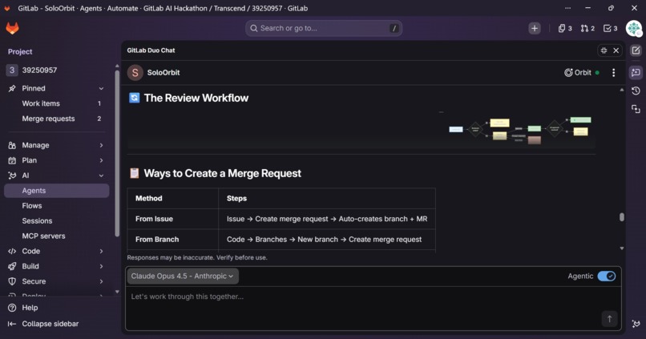Open the Claude Opus 4.5 model dropdown
Screen dimensions: 646x339
pyautogui.click(x=183, y=276)
